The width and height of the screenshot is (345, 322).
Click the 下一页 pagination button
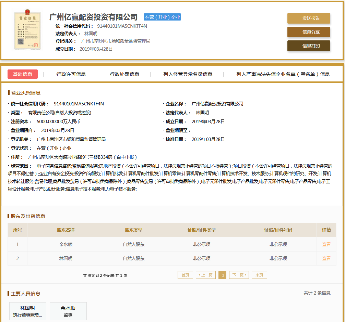[x=239, y=274]
